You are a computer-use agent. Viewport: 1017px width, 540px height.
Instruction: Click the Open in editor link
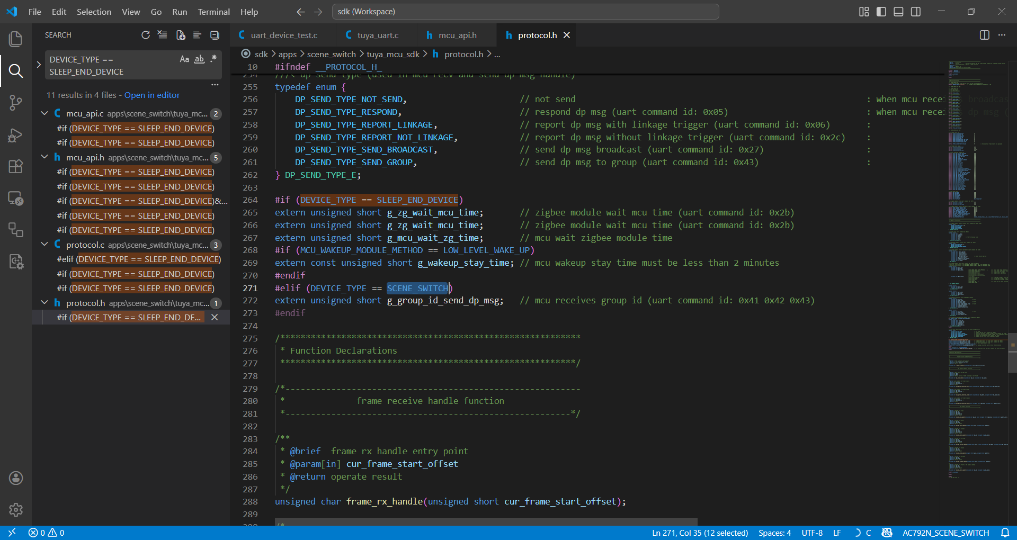tap(152, 95)
